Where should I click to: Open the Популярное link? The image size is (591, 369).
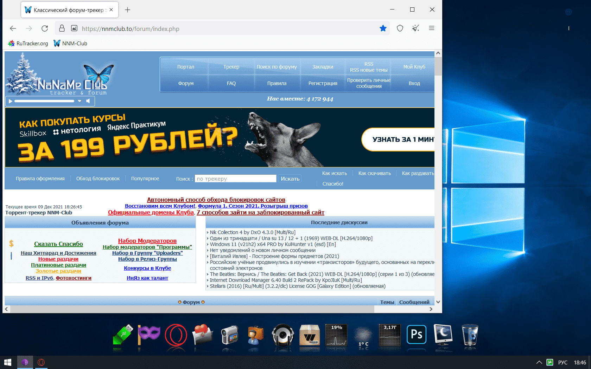click(x=145, y=179)
